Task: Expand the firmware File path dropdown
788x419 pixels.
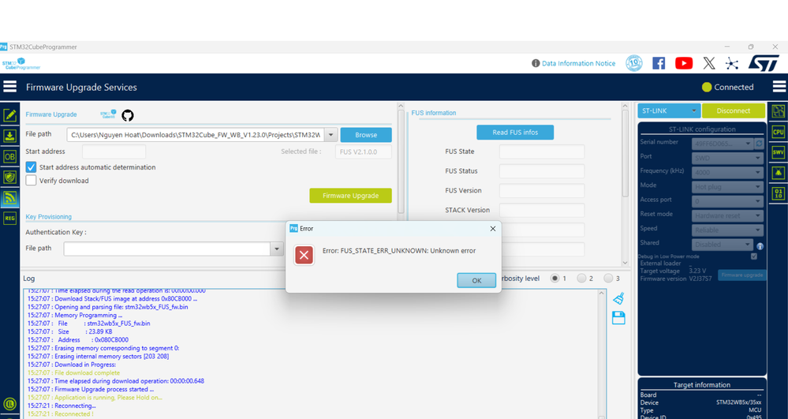Action: (331, 135)
